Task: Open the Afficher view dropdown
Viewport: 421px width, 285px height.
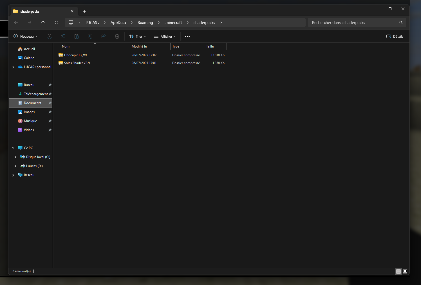Action: (x=165, y=36)
